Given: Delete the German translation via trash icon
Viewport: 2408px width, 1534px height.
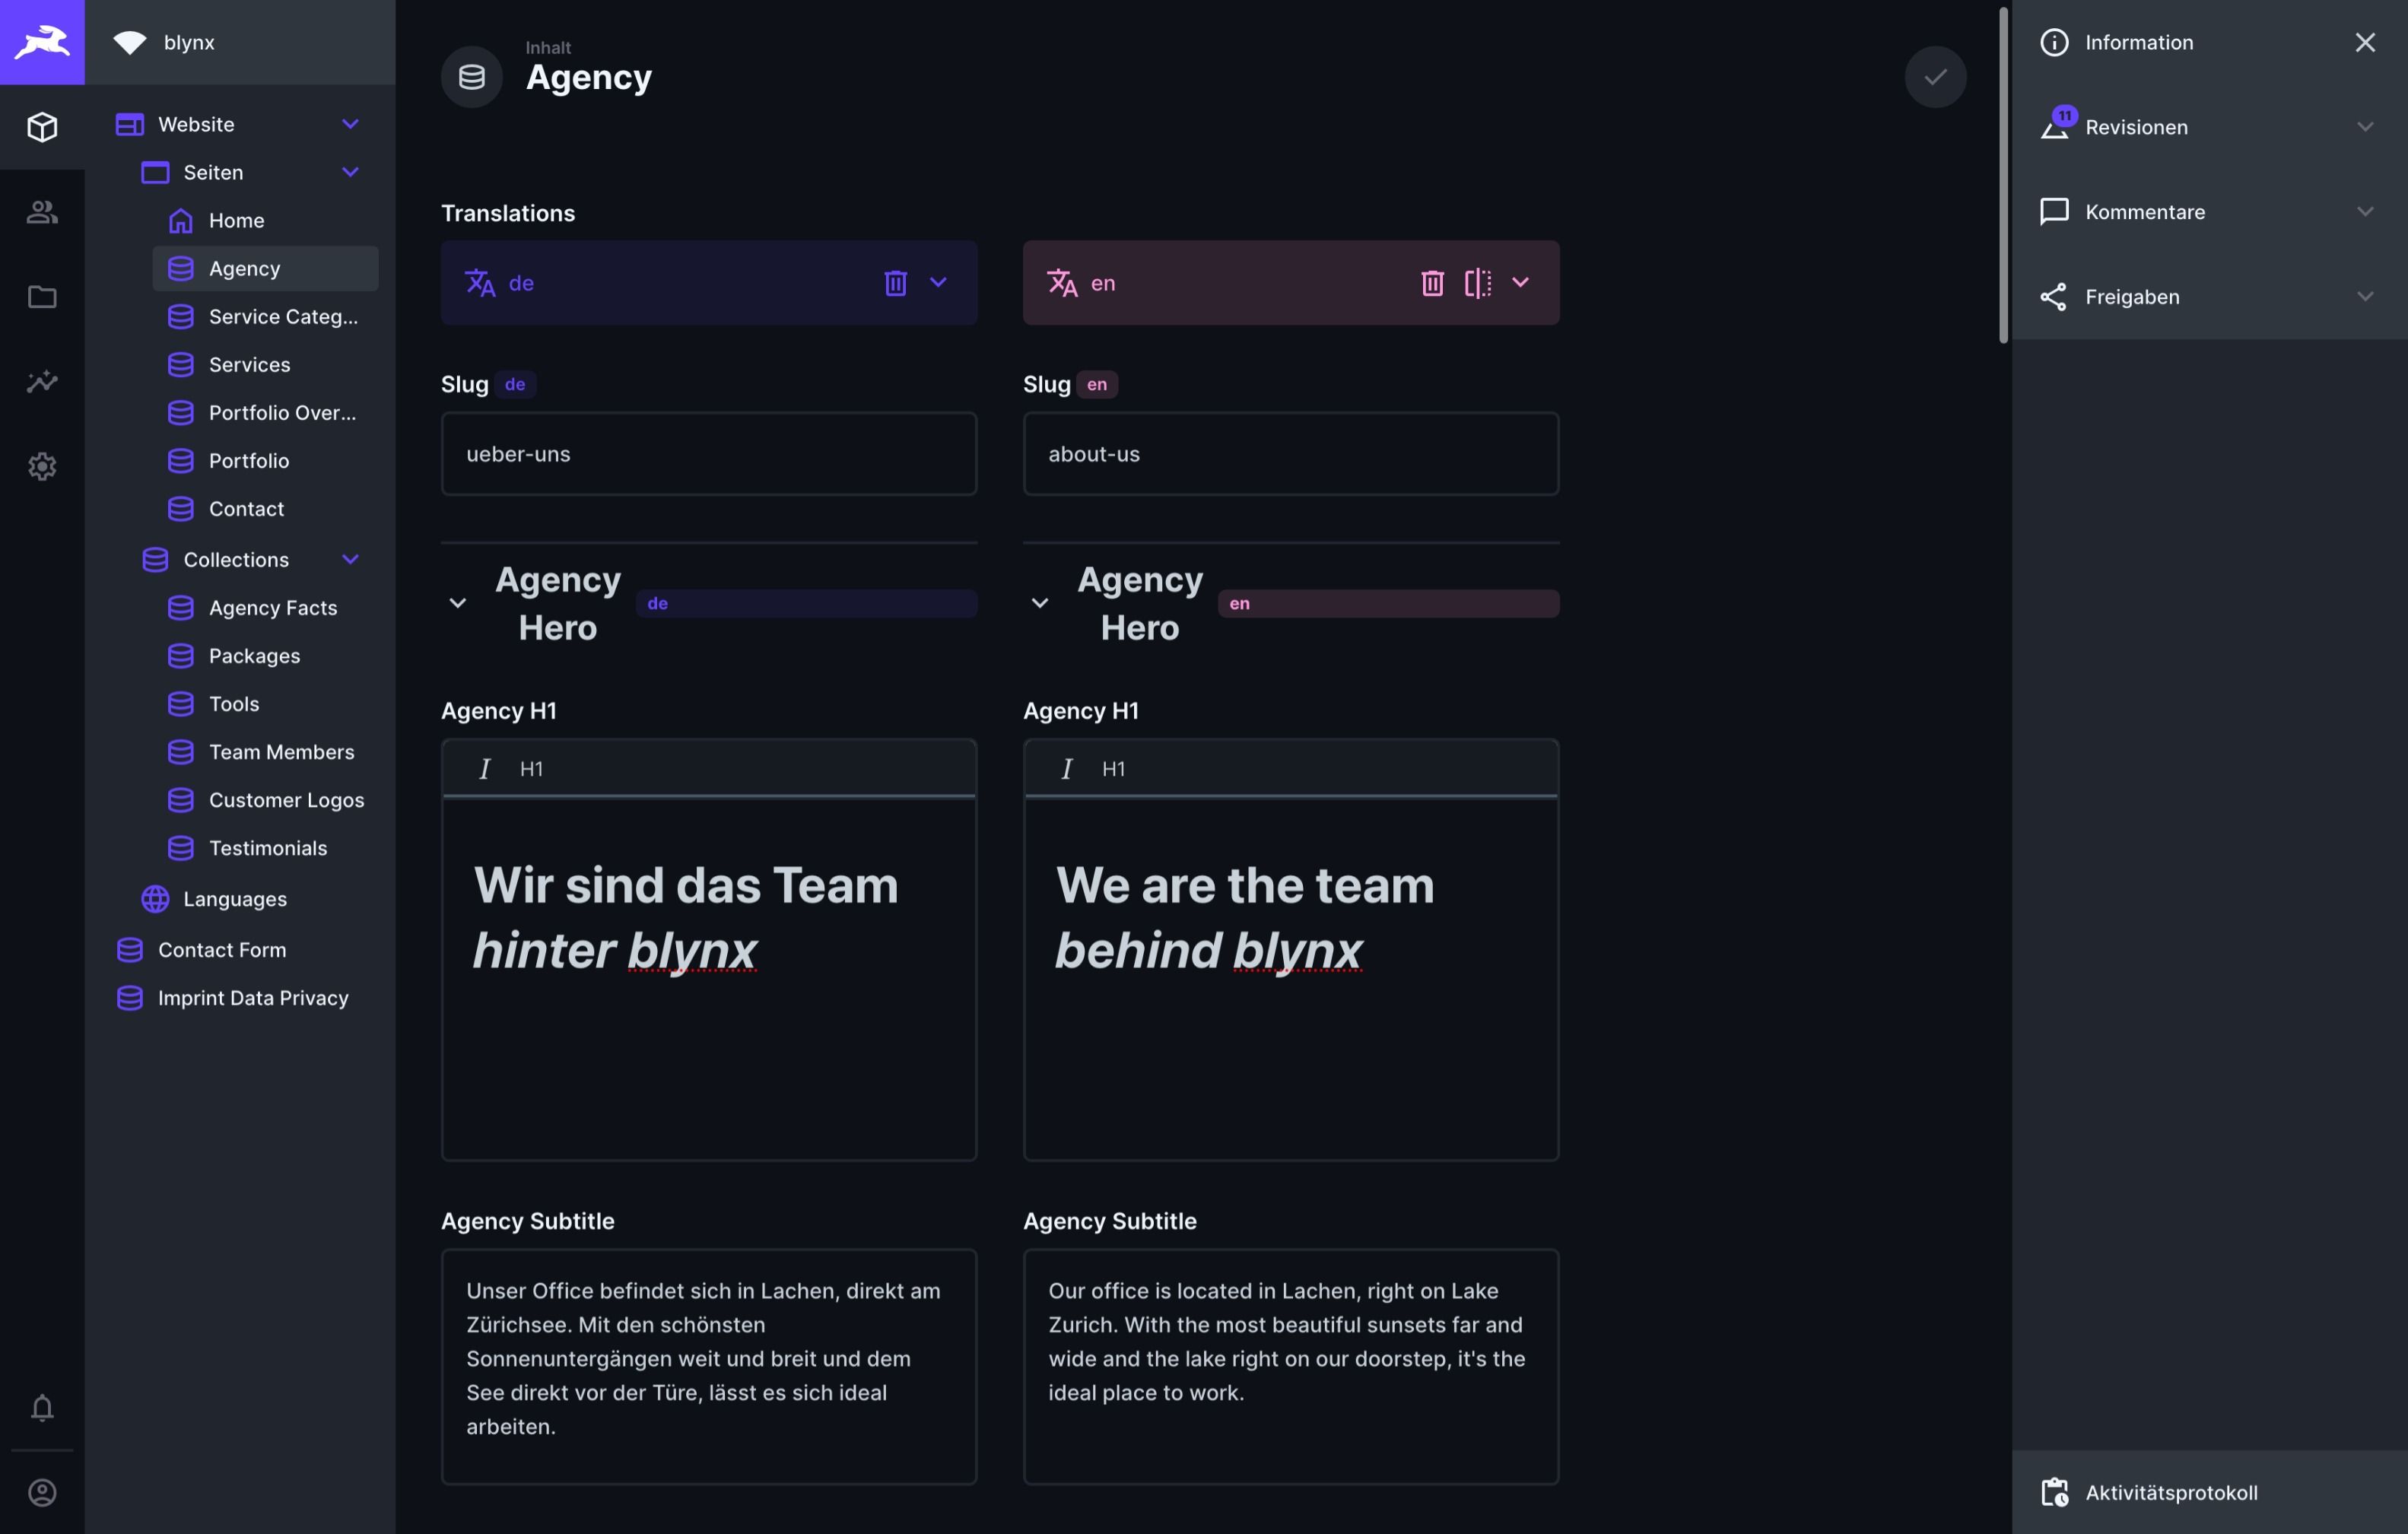Looking at the screenshot, I should 895,283.
